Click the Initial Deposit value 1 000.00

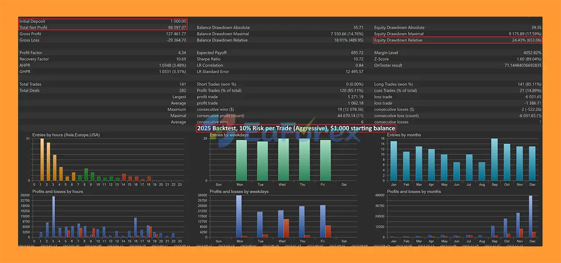point(178,21)
